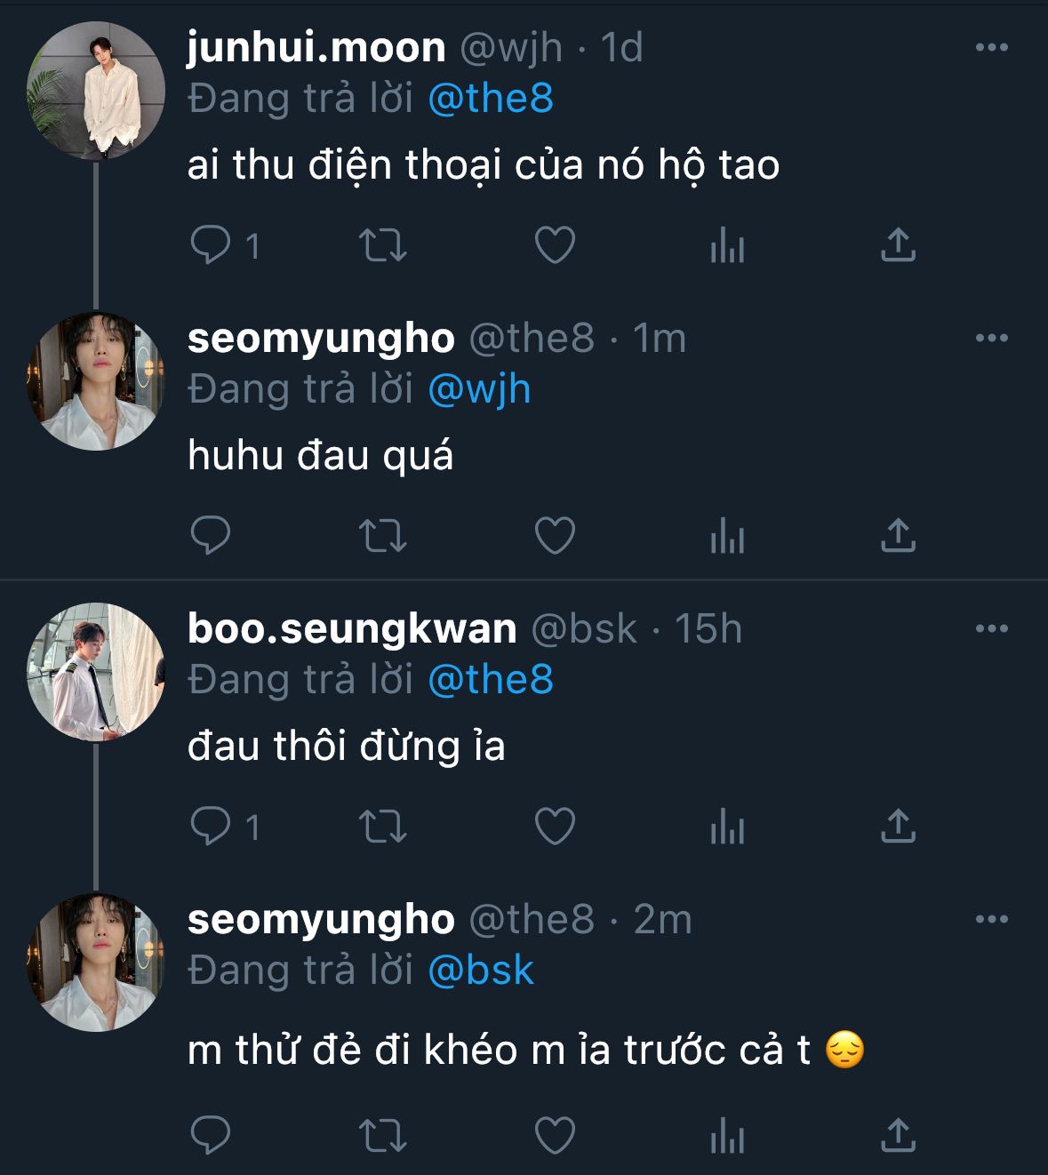
Task: Like junhui.moon's tweet
Action: pos(555,245)
